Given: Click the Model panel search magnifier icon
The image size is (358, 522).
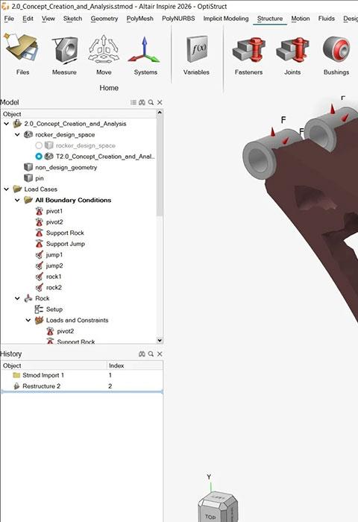Looking at the screenshot, I should click(x=151, y=103).
